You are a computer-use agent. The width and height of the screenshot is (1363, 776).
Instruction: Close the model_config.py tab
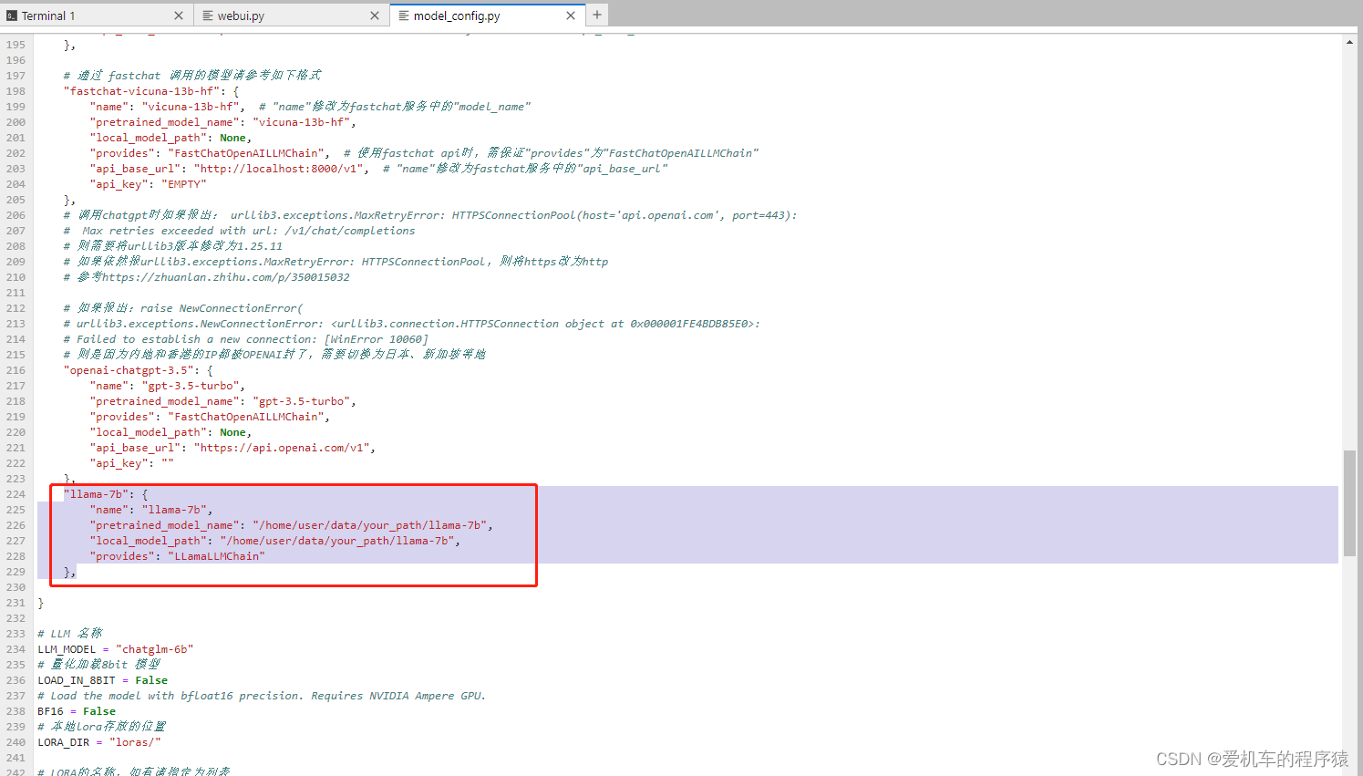click(571, 16)
